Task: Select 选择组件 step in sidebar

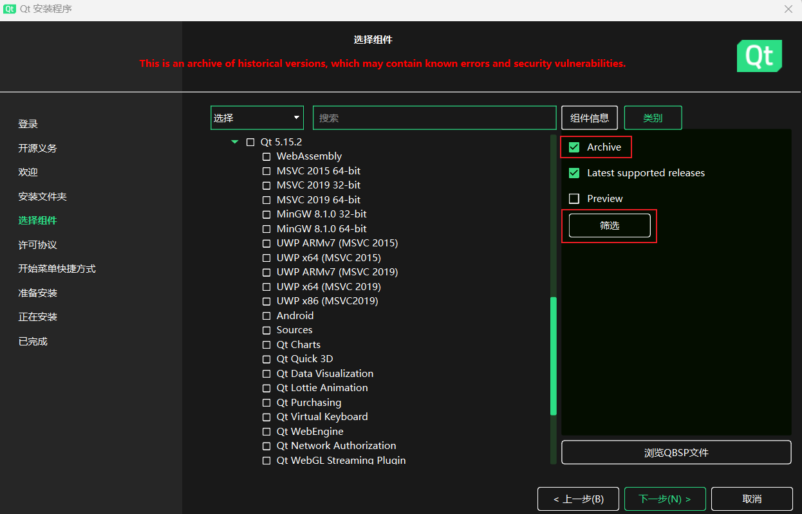Action: point(37,221)
